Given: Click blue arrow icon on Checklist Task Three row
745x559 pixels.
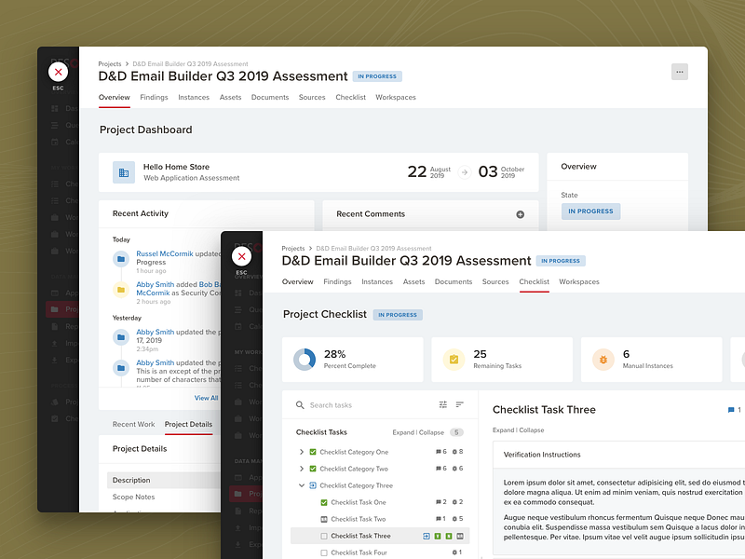Looking at the screenshot, I should [x=427, y=536].
